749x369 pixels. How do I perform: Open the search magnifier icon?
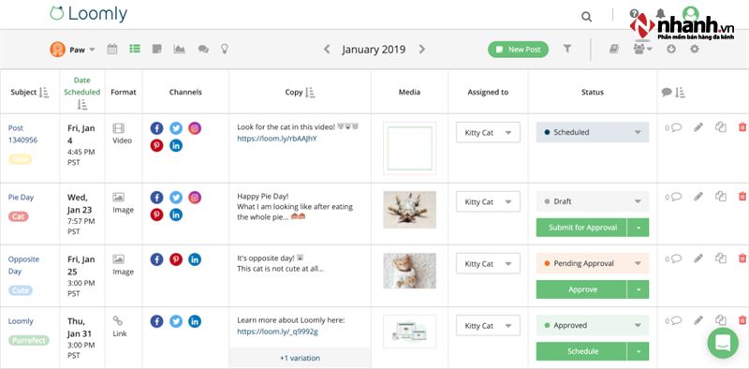pyautogui.click(x=586, y=16)
